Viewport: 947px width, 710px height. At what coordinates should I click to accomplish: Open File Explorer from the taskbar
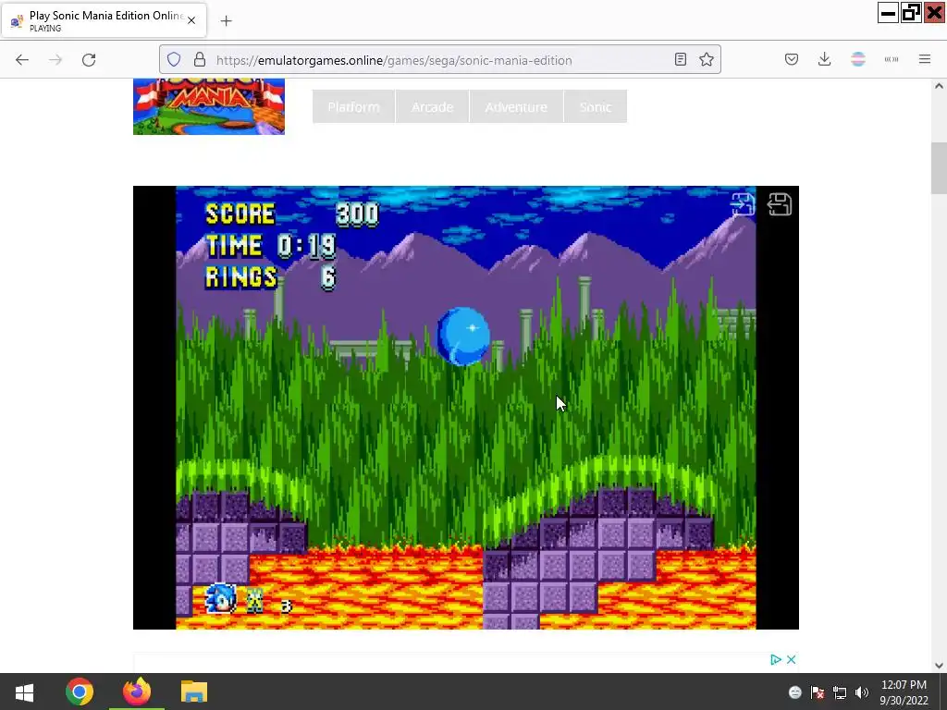coord(194,692)
